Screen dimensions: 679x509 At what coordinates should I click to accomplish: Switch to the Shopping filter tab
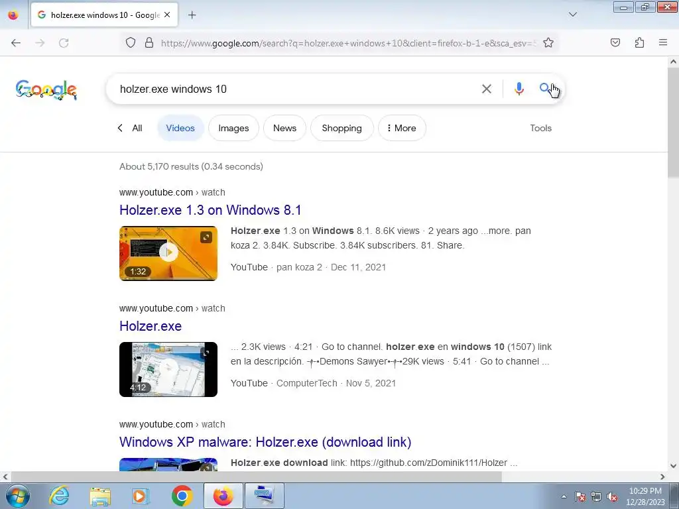coord(341,128)
